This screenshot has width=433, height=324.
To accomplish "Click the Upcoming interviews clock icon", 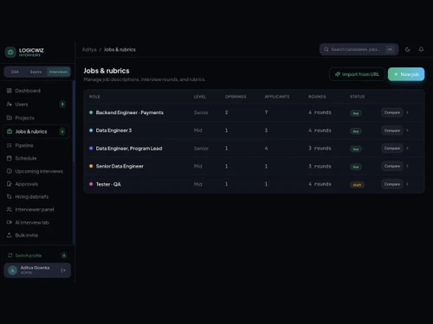I will [10, 171].
